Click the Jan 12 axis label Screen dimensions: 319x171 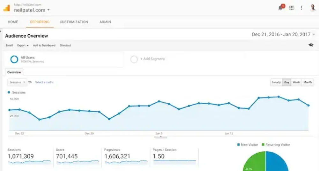click(229, 133)
